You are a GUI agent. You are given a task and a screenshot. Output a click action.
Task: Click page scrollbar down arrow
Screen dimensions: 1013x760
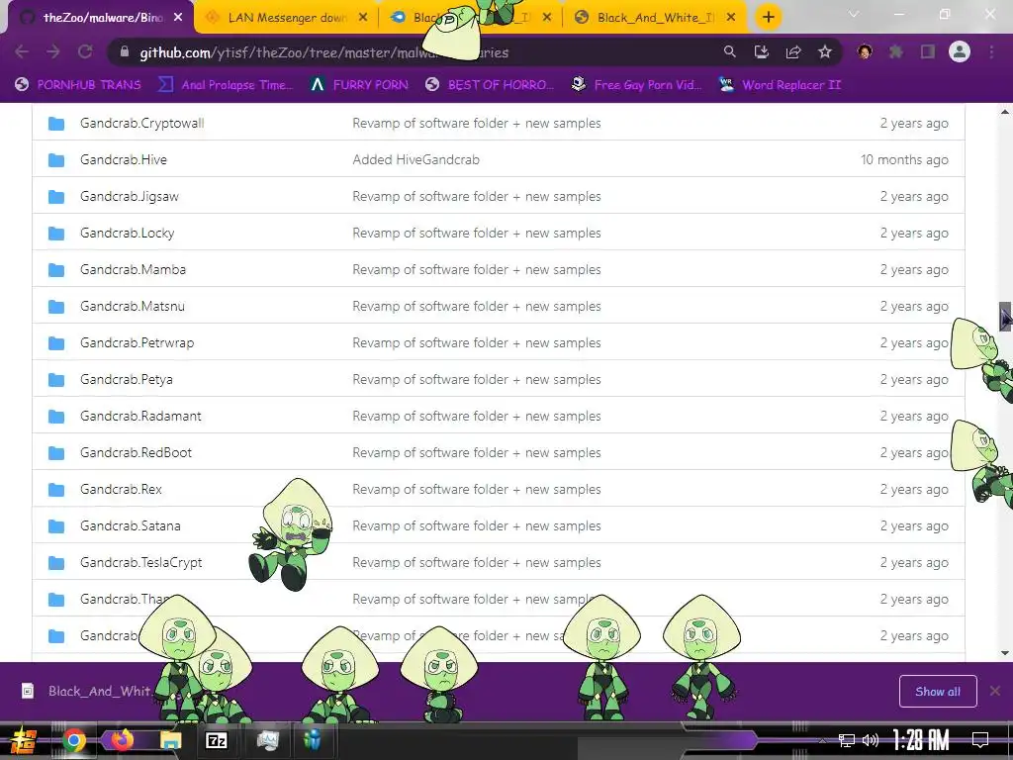tap(1005, 653)
